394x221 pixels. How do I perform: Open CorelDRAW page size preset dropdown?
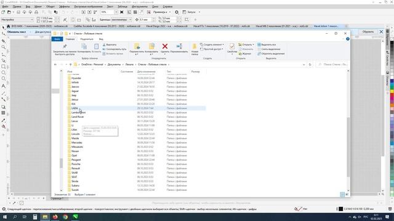(32, 20)
